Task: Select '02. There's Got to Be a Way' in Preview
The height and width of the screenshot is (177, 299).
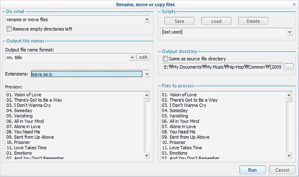Action: click(34, 100)
